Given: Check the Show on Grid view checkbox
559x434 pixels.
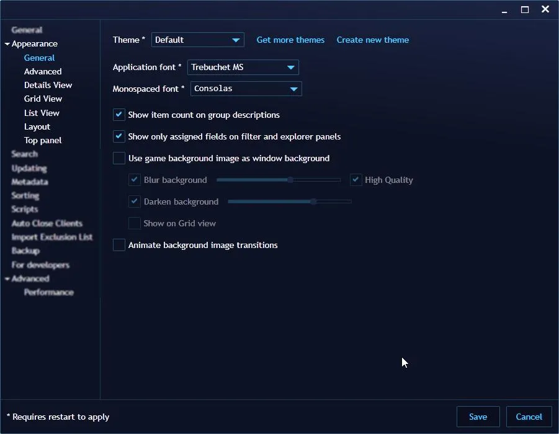Looking at the screenshot, I should 135,223.
